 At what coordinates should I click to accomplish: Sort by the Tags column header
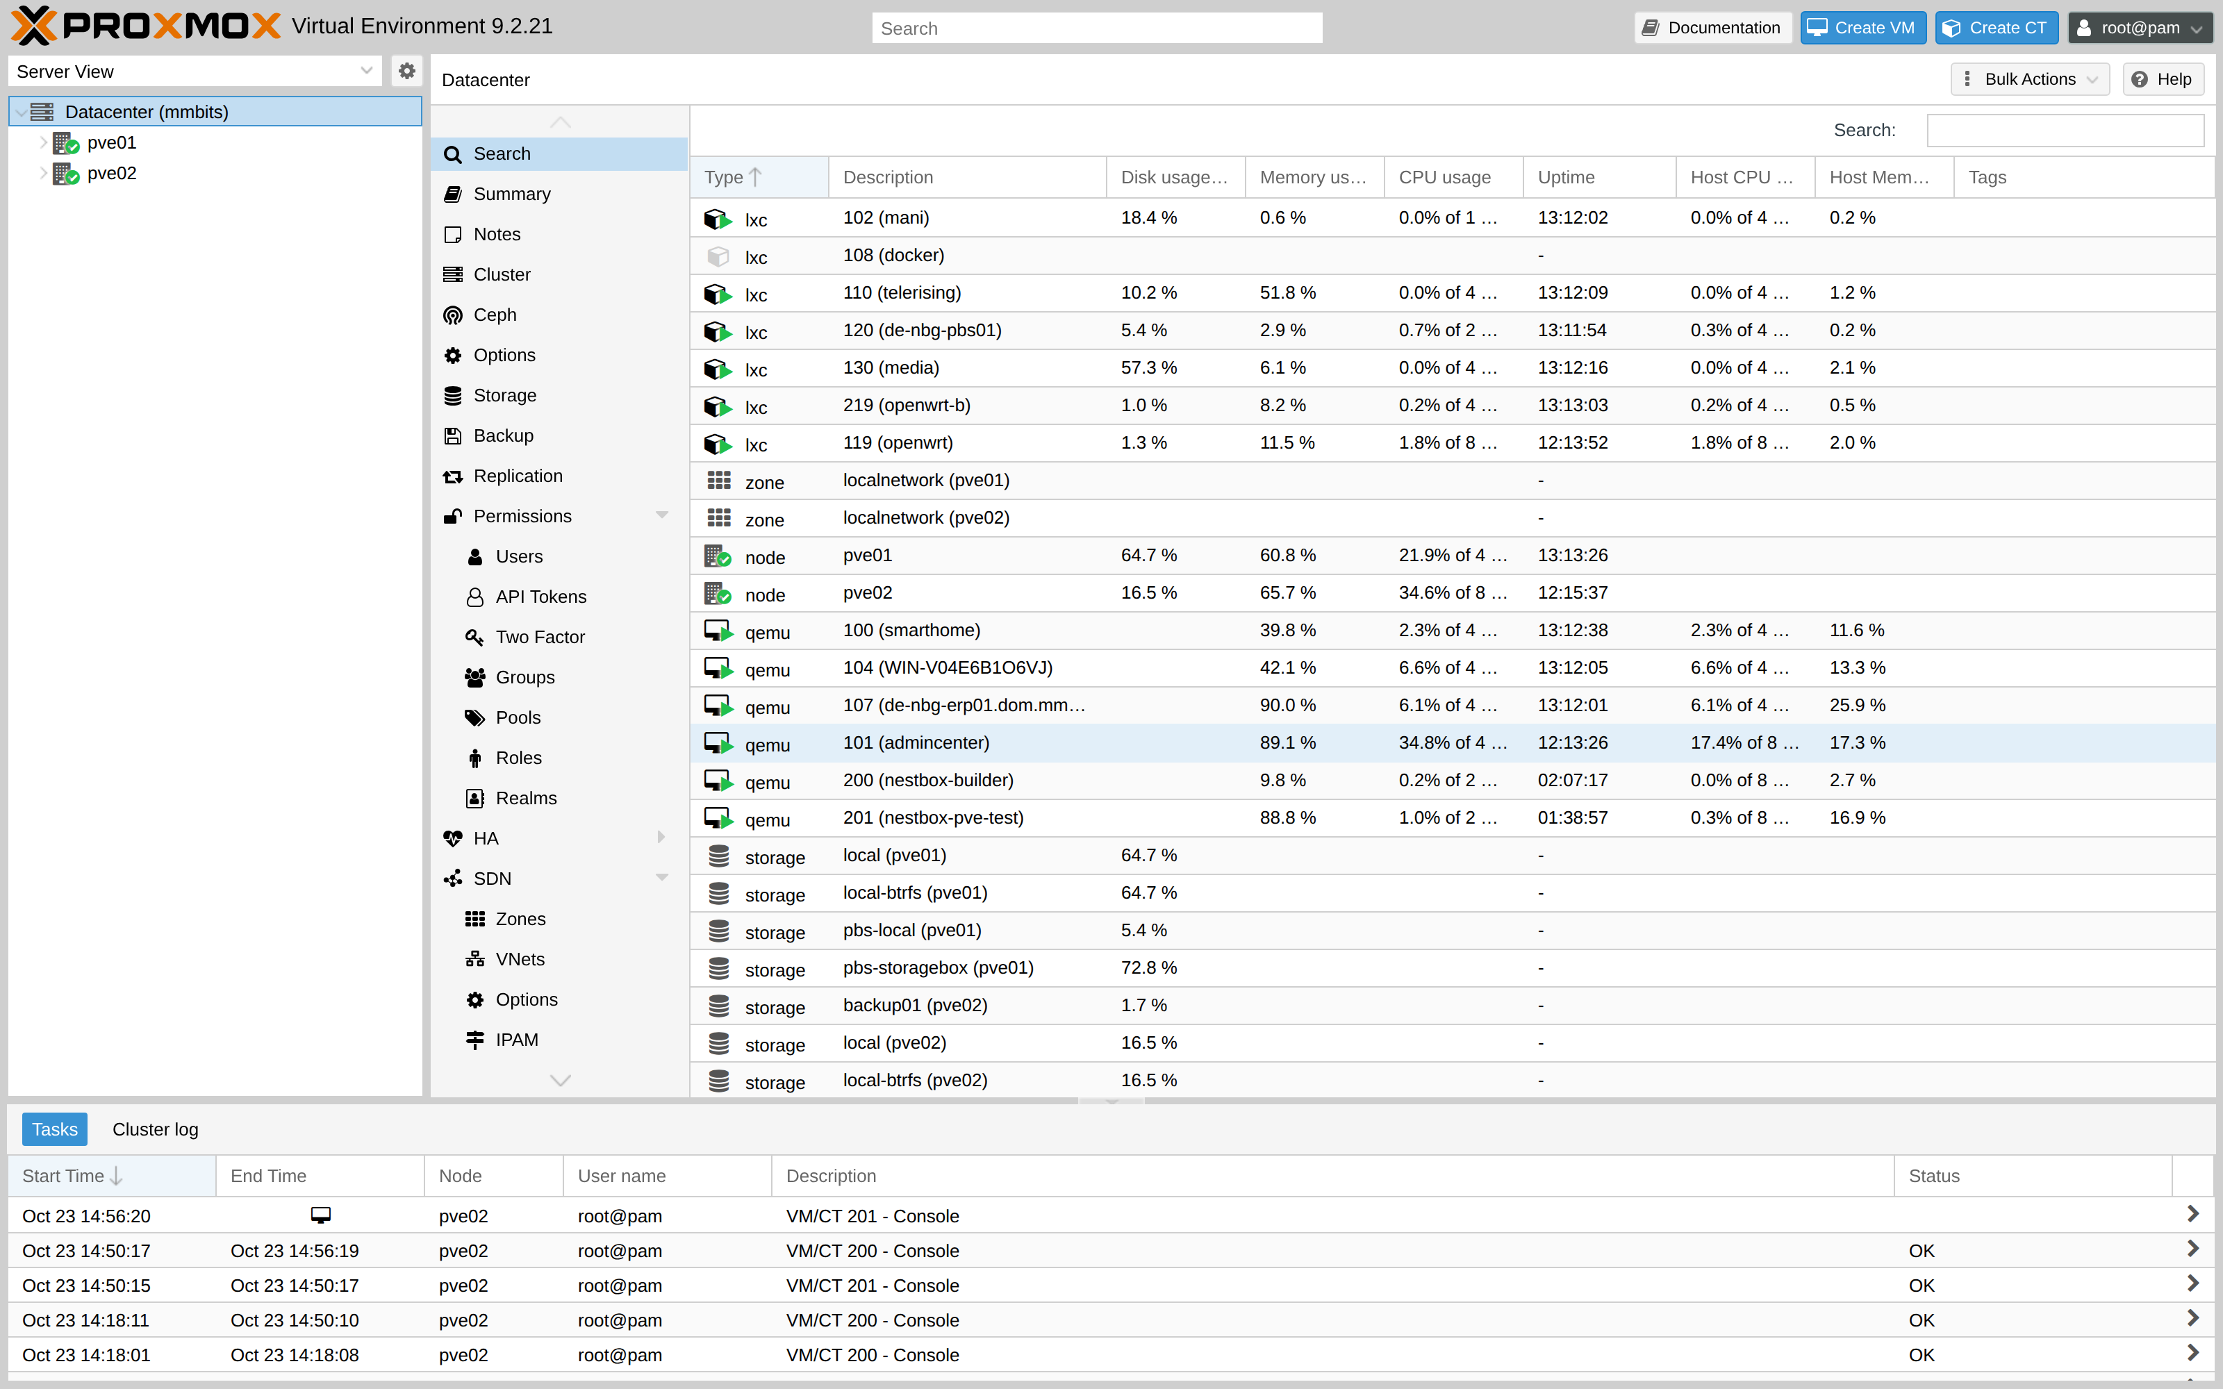[2083, 177]
